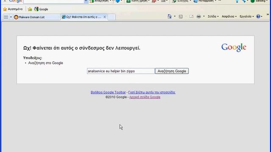The width and height of the screenshot is (271, 152).
Task: Click the 'Ωχ! Φαίνεται ότι αυτός ο σύνδεσμος' heading
Action: tap(82, 48)
